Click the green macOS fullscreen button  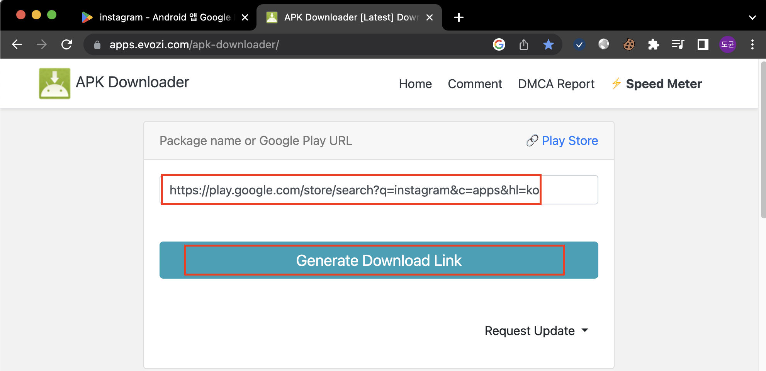coord(52,15)
